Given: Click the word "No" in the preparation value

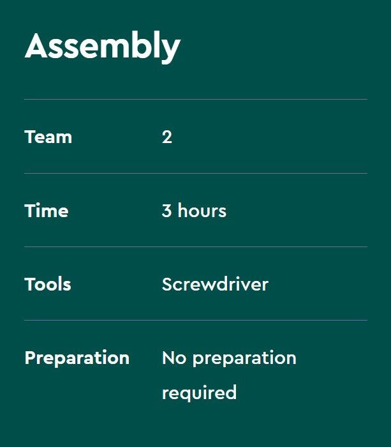Looking at the screenshot, I should (x=173, y=358).
